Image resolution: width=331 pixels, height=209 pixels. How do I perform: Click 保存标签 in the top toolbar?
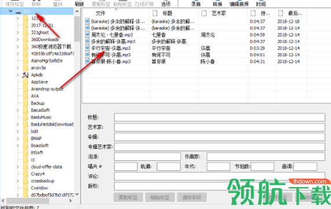14,4
